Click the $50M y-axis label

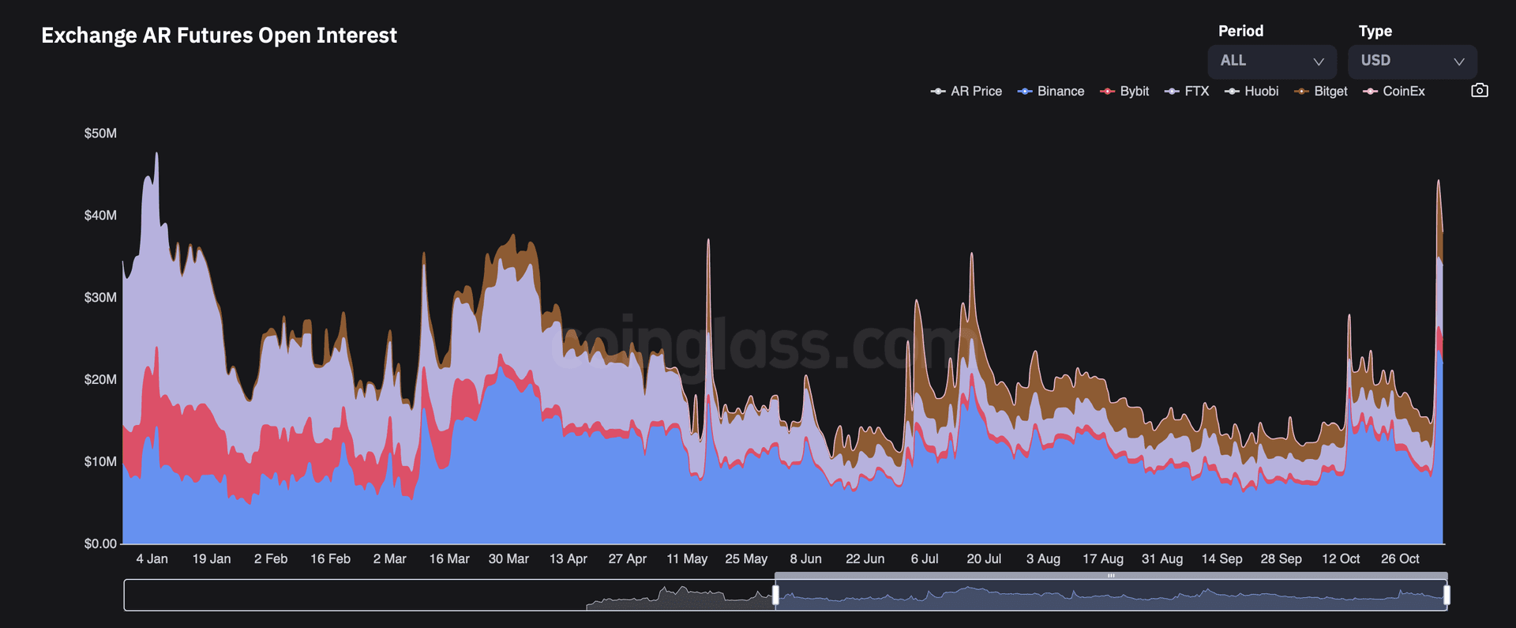pos(100,133)
